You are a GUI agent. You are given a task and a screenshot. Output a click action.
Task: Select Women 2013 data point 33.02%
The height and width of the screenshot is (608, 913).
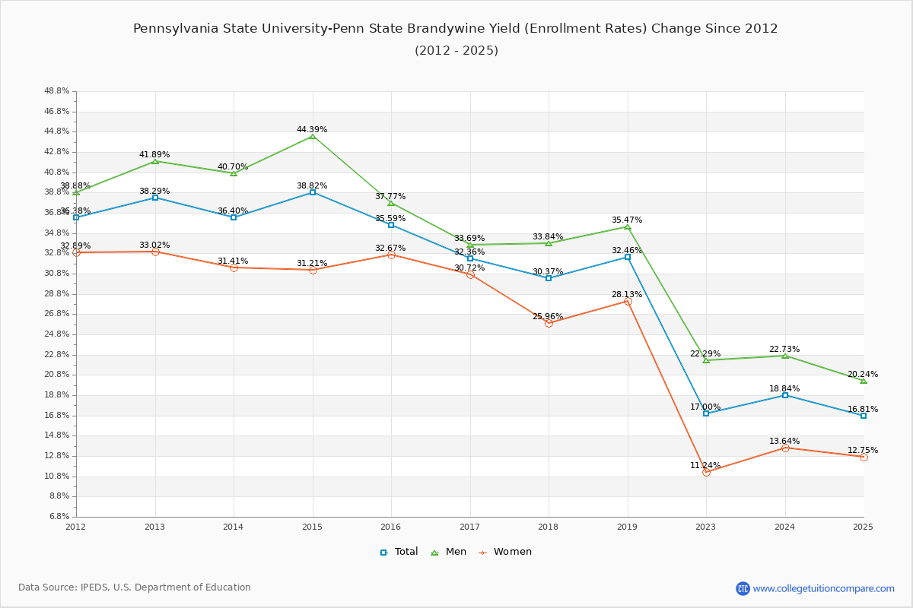pyautogui.click(x=155, y=252)
